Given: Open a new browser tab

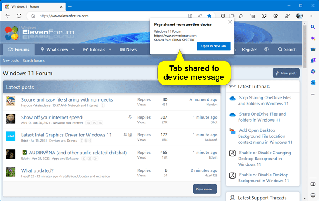Looking at the screenshot, I should tap(70, 7).
